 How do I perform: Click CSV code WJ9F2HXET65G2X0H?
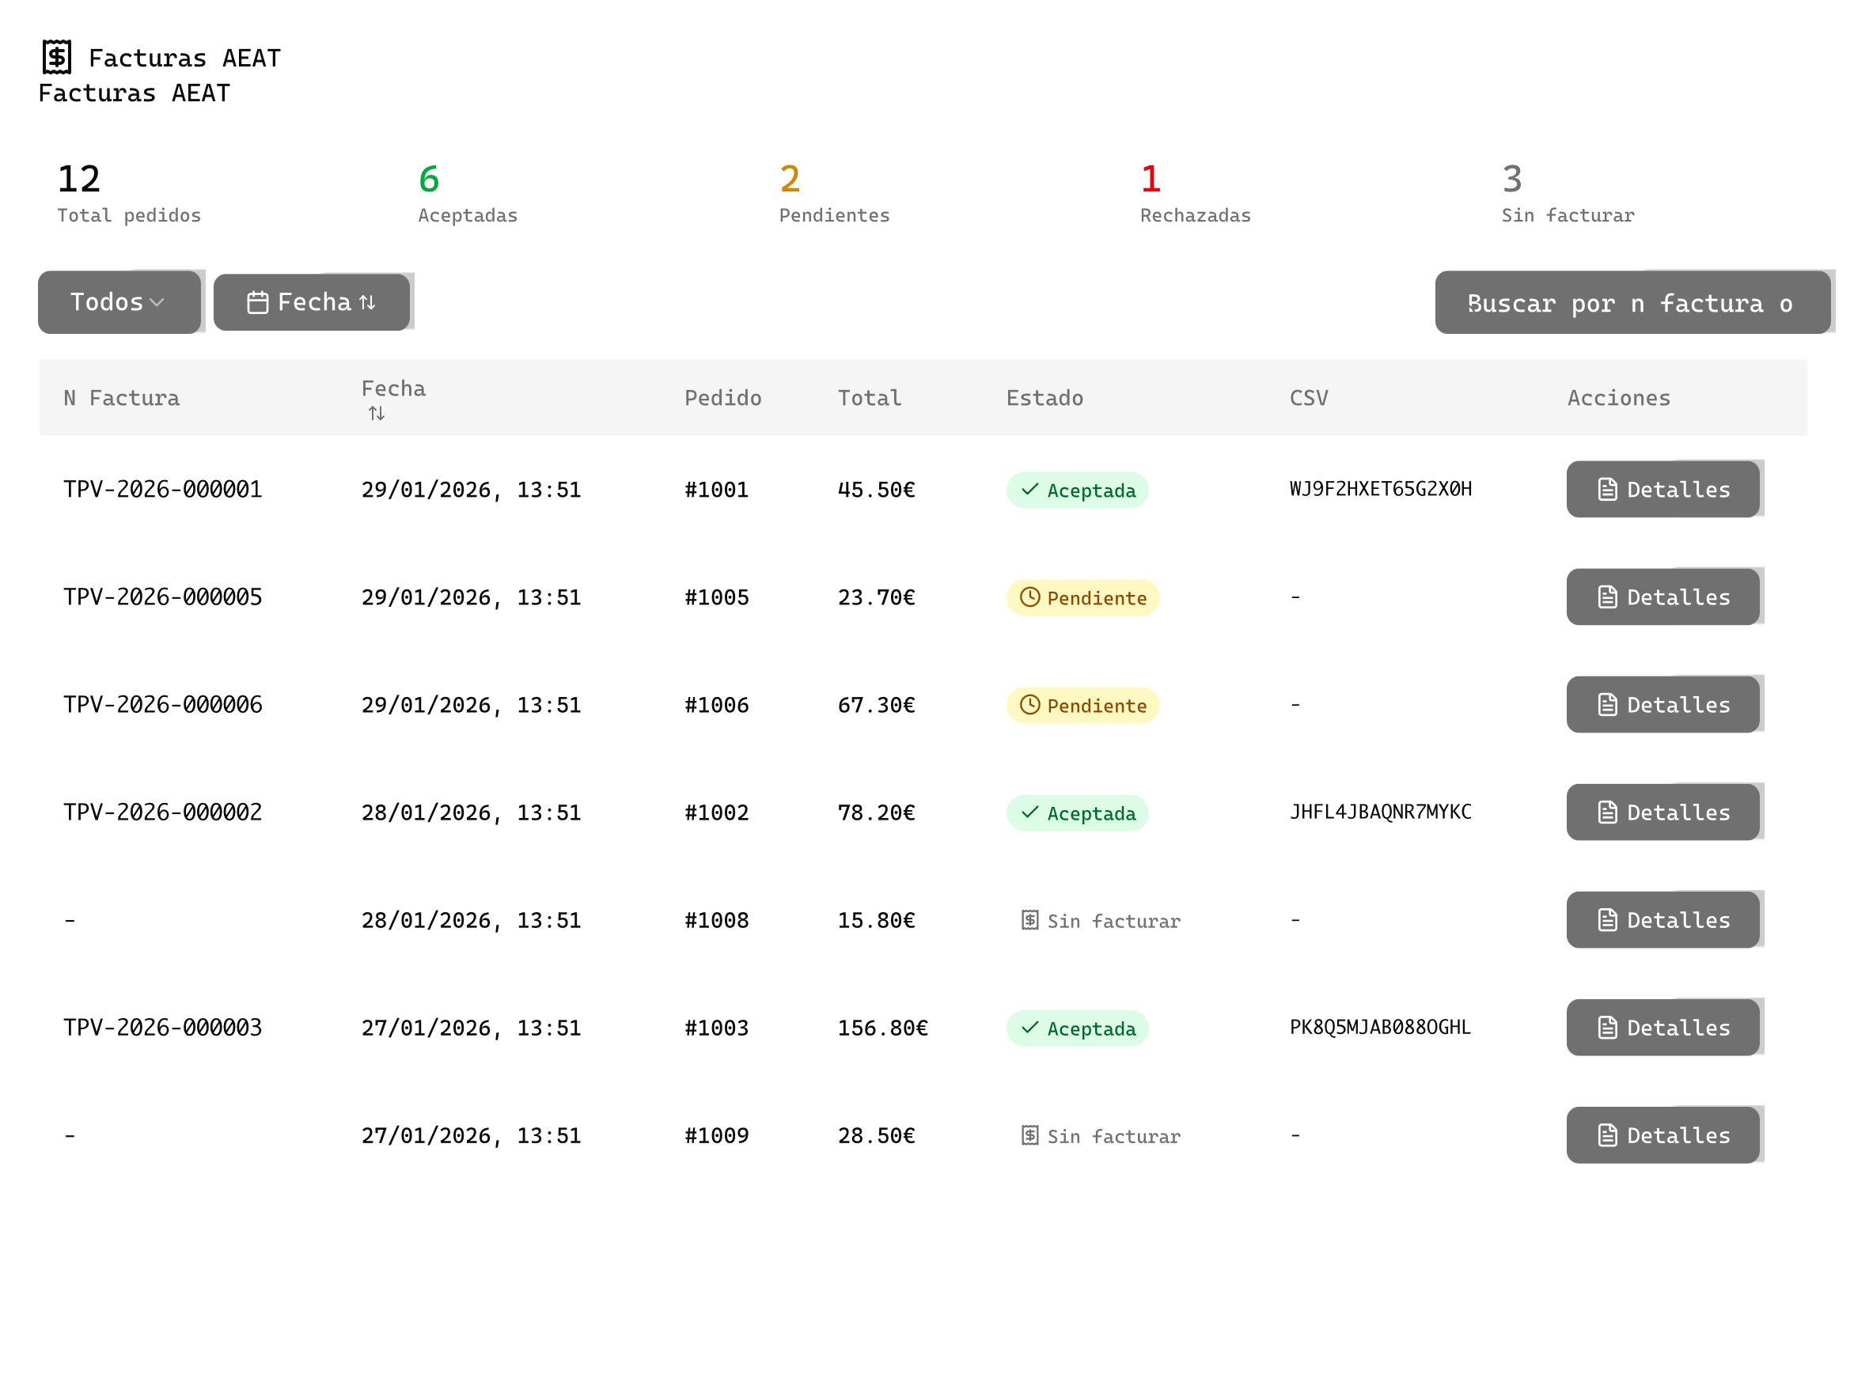pos(1380,490)
